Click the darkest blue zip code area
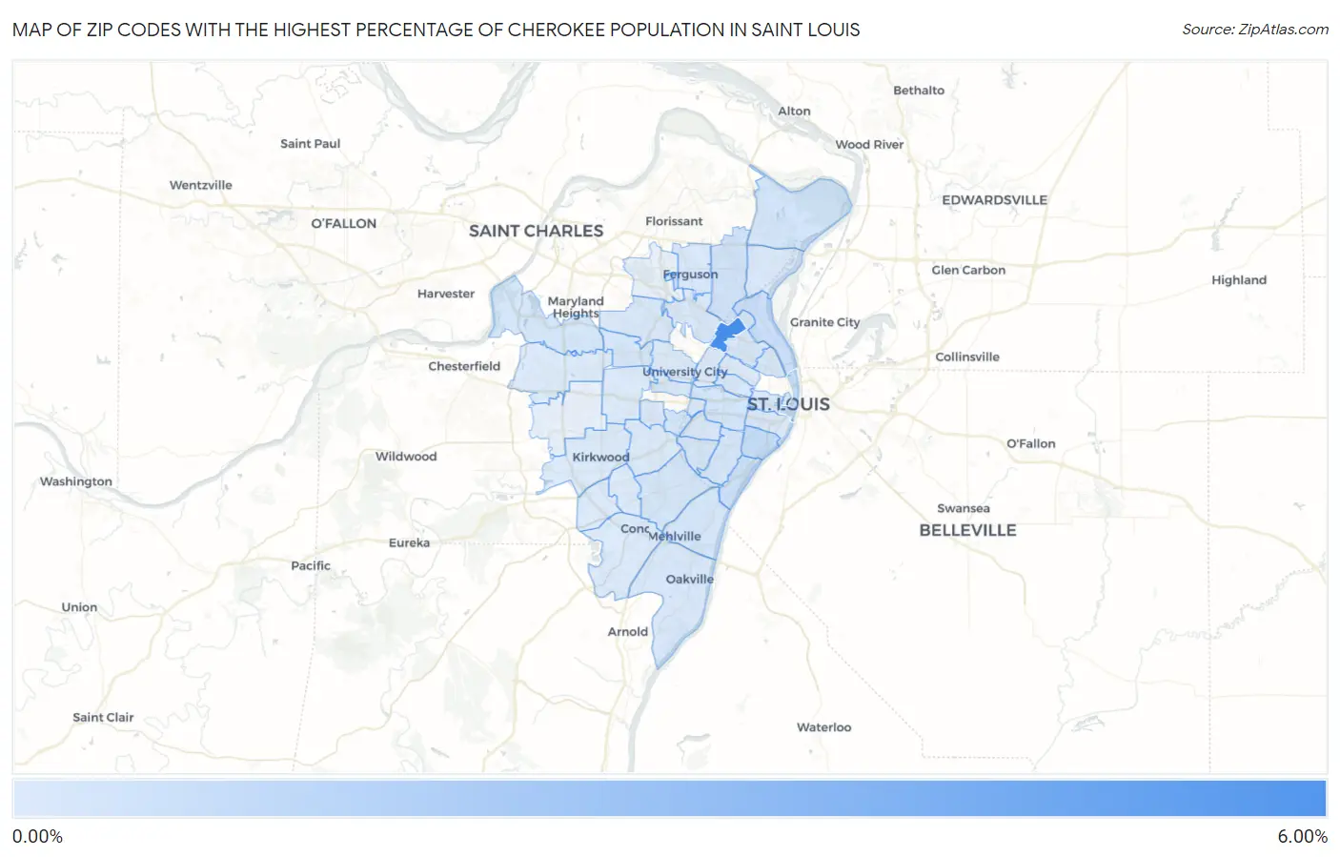1340x857 pixels. click(x=727, y=335)
